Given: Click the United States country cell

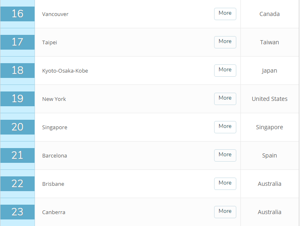Looking at the screenshot, I should point(270,99).
